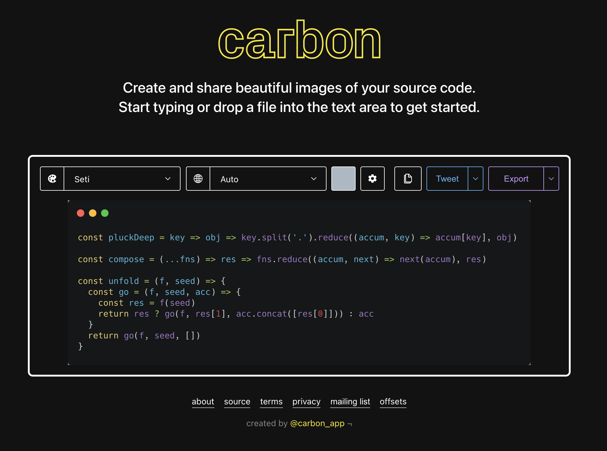Viewport: 607px width, 451px height.
Task: Click 'return go(f, seed, [])' line
Action: [x=144, y=336]
